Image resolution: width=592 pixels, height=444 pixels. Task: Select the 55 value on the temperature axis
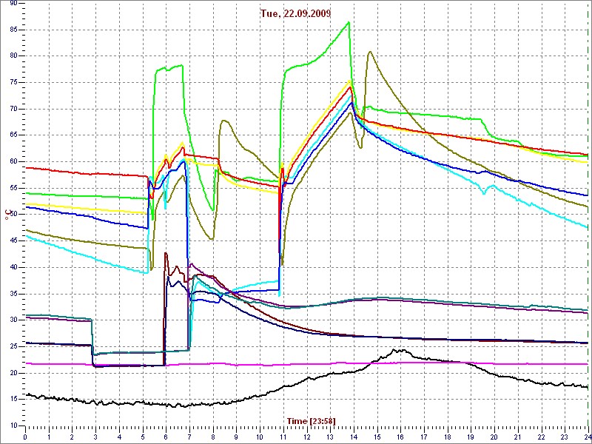point(13,188)
